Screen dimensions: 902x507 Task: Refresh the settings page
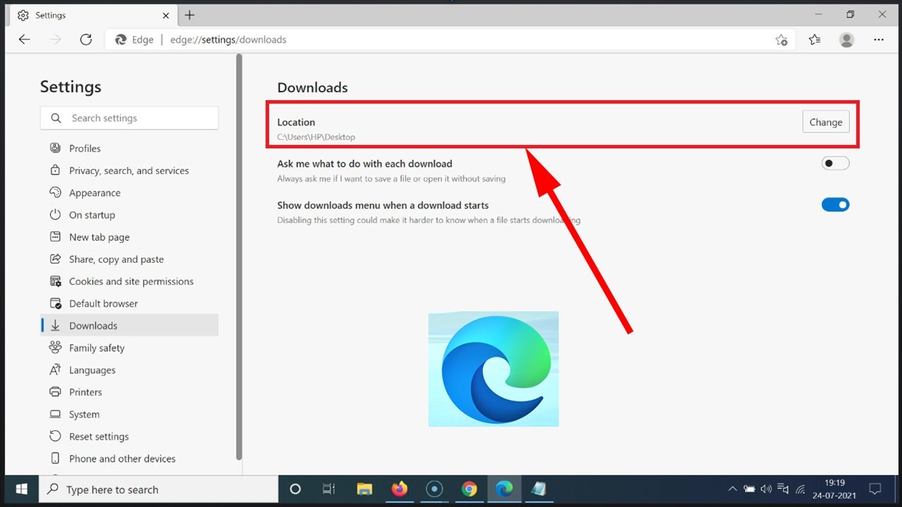click(86, 39)
